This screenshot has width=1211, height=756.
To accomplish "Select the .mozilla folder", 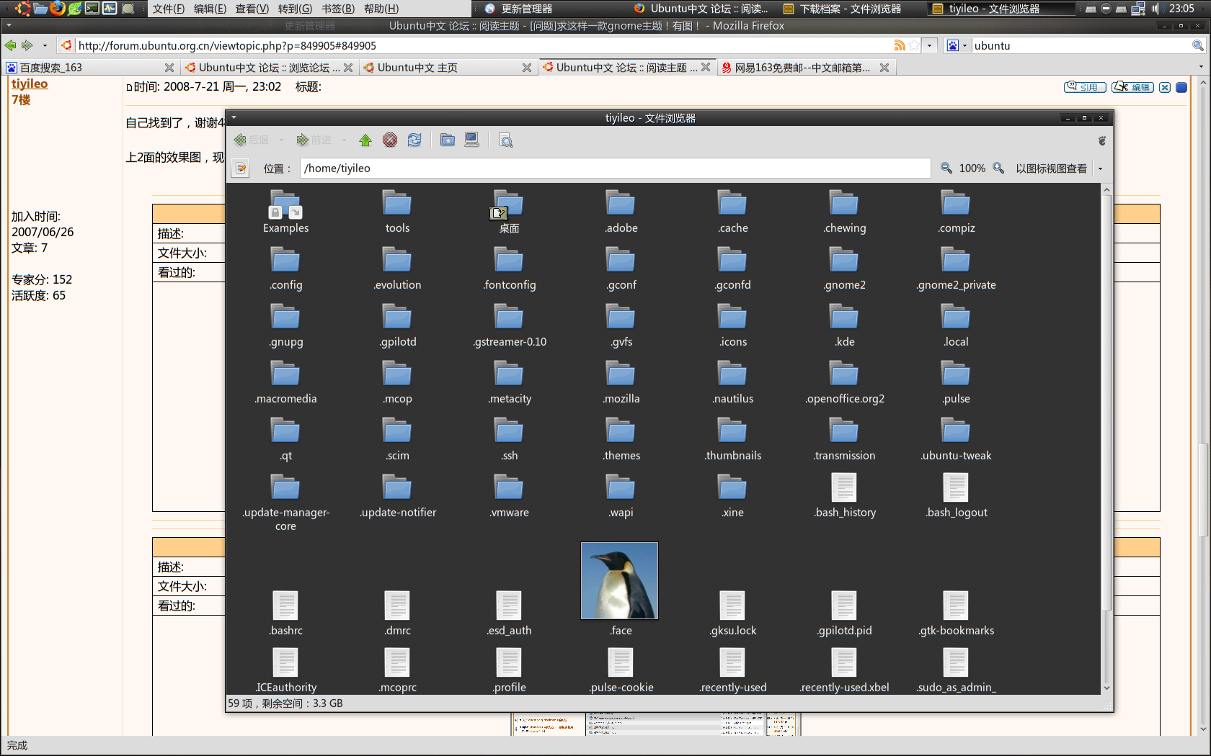I will coord(621,382).
